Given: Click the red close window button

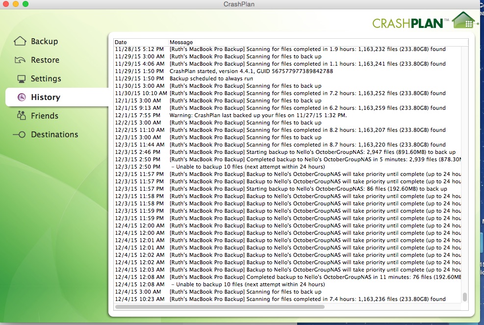Looking at the screenshot, I should [5, 4].
